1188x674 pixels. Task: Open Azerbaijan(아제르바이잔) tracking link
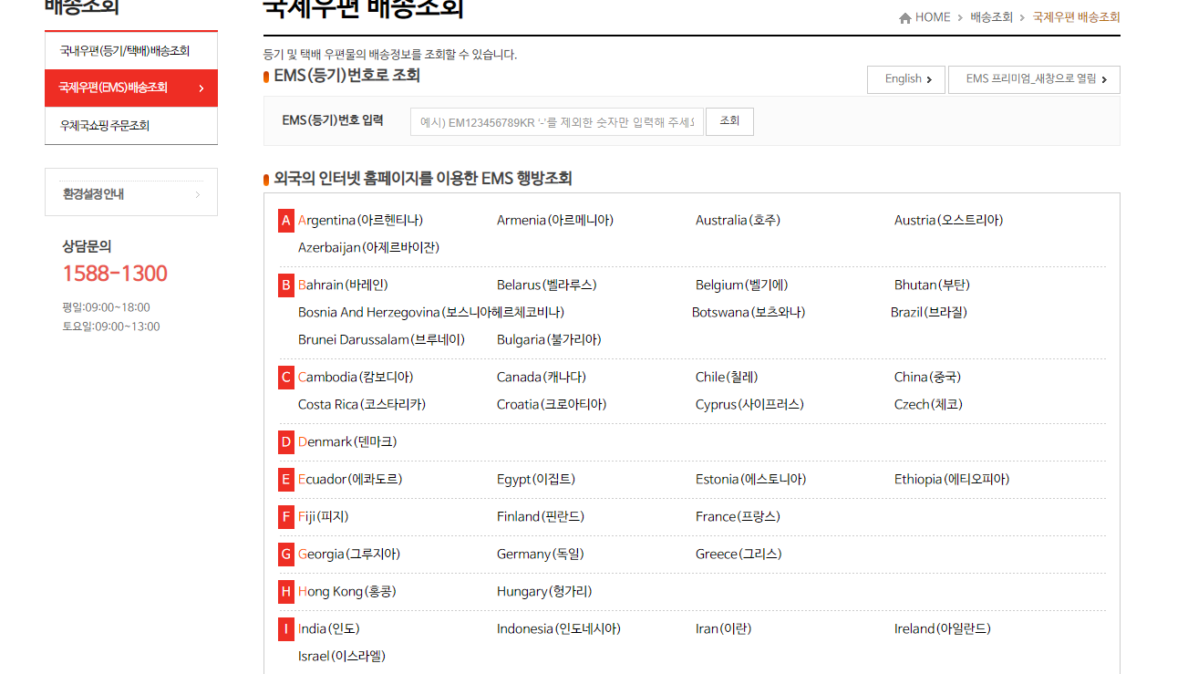pyautogui.click(x=368, y=248)
